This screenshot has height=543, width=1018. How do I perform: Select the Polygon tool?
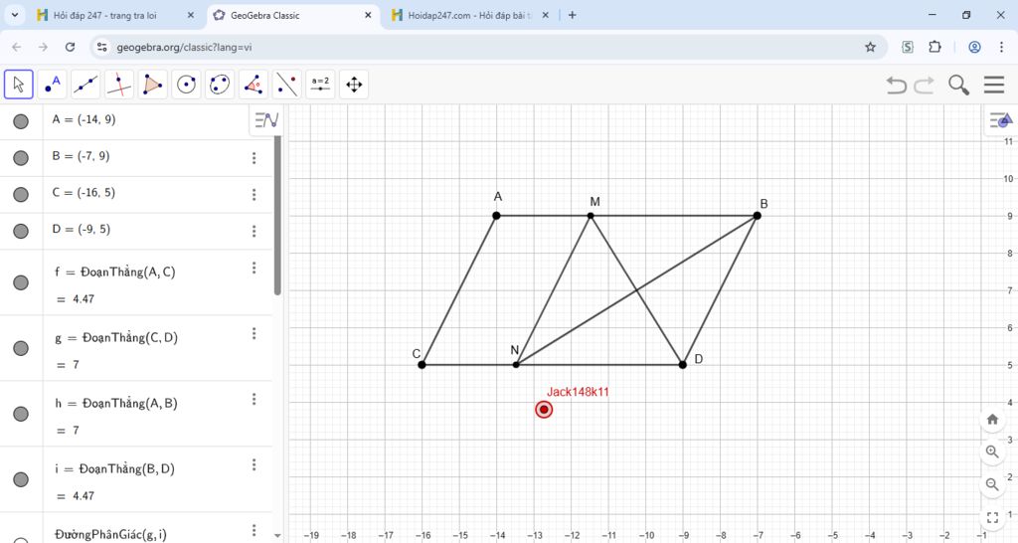tap(152, 85)
